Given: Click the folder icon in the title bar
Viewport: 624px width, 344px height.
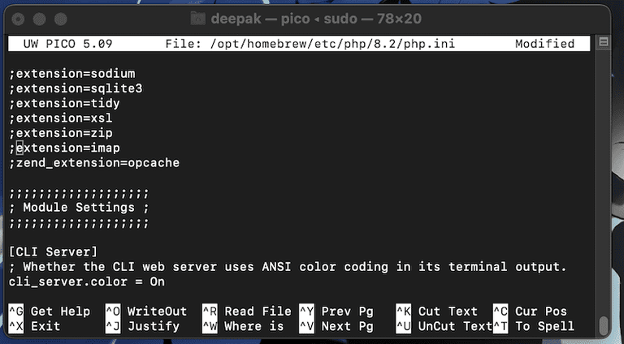Looking at the screenshot, I should pyautogui.click(x=198, y=17).
